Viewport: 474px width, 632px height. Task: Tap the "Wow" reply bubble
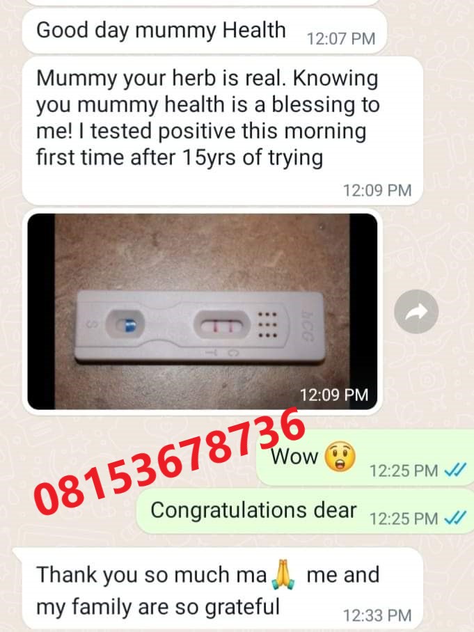point(365,457)
